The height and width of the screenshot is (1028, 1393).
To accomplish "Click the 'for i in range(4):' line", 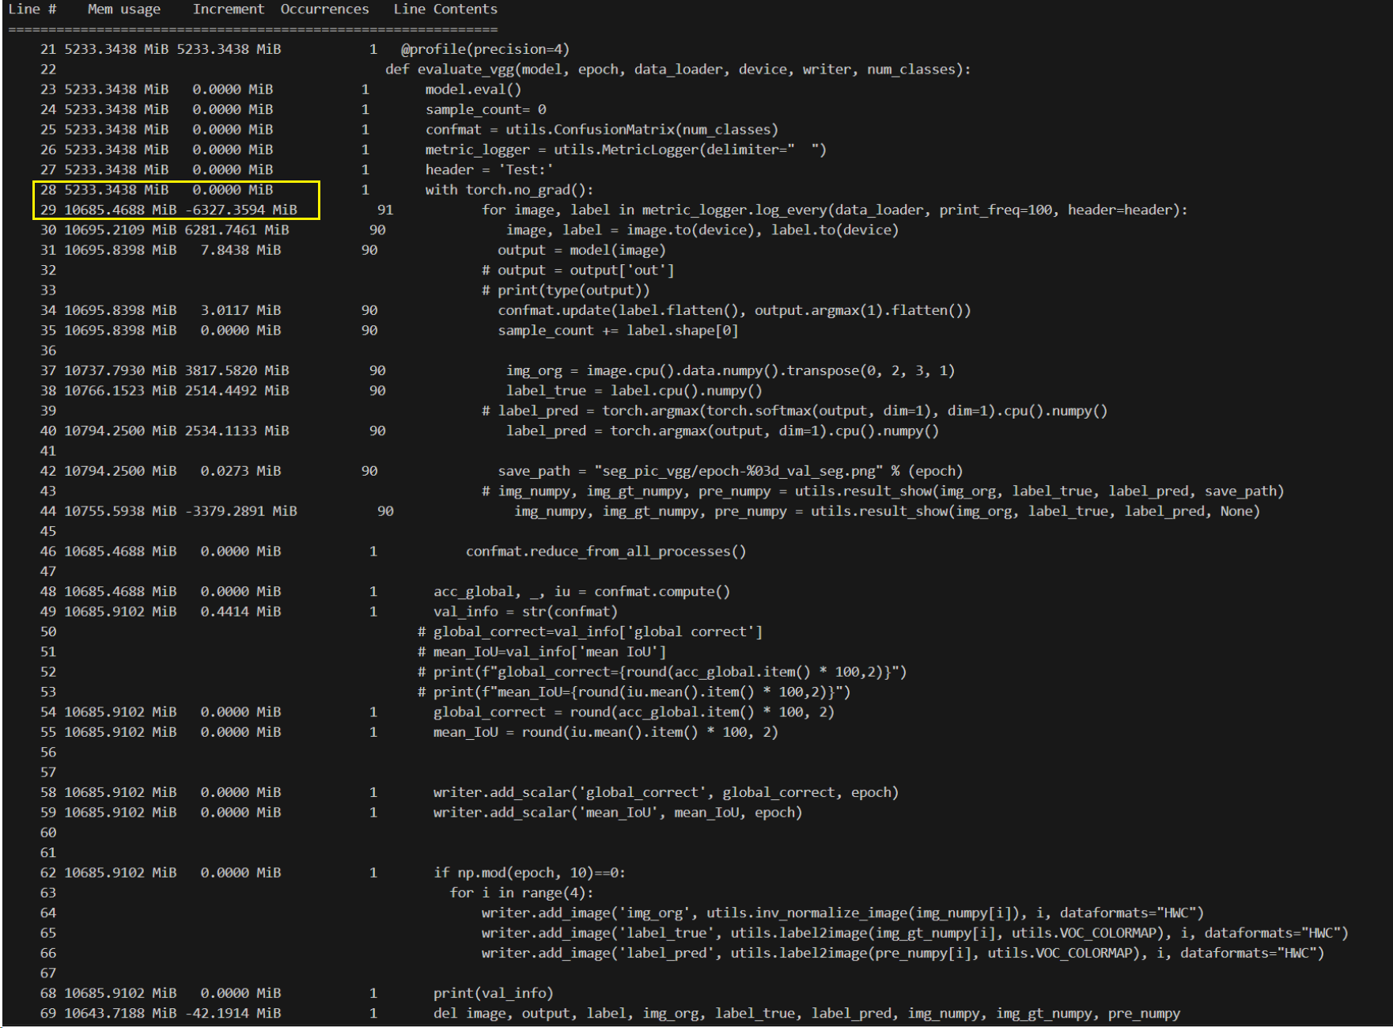I will 521,893.
